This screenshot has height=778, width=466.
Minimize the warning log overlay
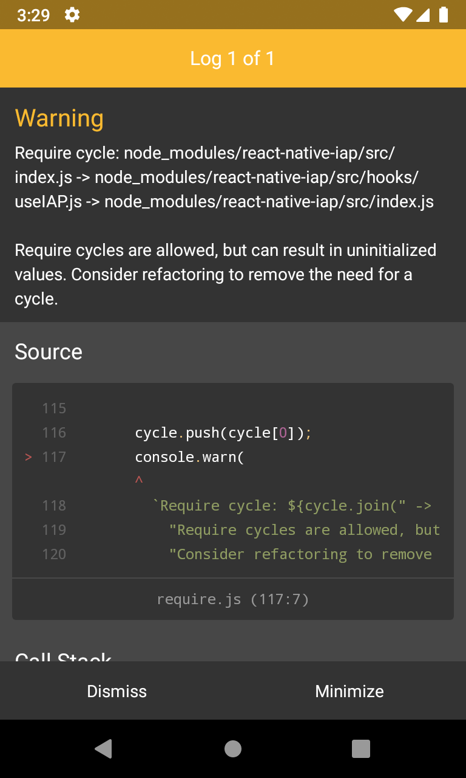click(349, 691)
